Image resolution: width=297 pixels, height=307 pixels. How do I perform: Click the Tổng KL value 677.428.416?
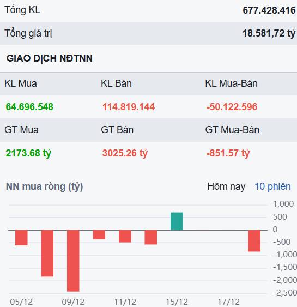coord(269,10)
